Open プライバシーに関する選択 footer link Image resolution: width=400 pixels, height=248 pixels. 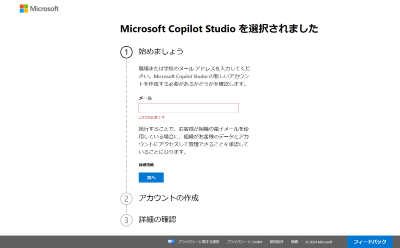pos(198,242)
